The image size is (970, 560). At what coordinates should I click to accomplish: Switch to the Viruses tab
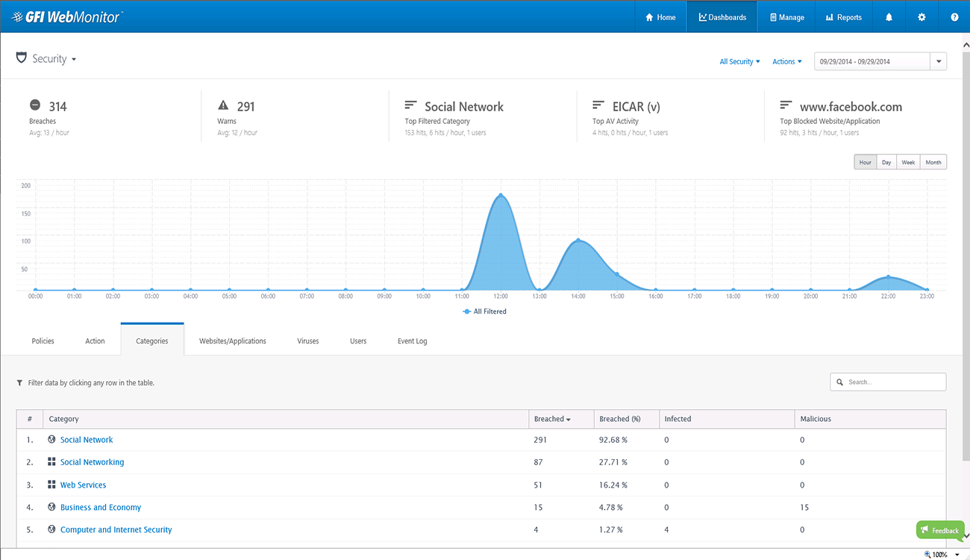pos(308,340)
